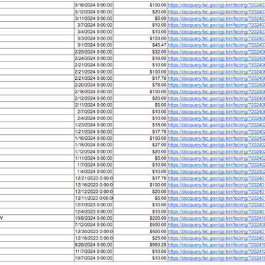
Task: Select the date cell 12/4/2023 0:00:00
Action: 94,211
